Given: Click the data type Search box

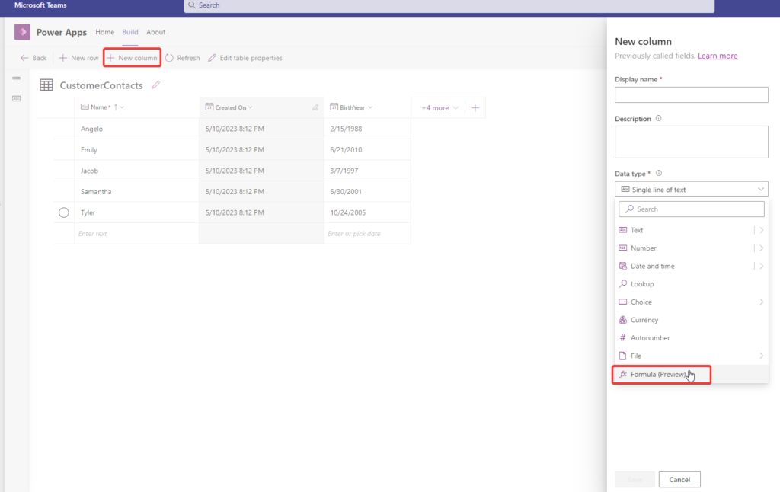Looking at the screenshot, I should [692, 209].
